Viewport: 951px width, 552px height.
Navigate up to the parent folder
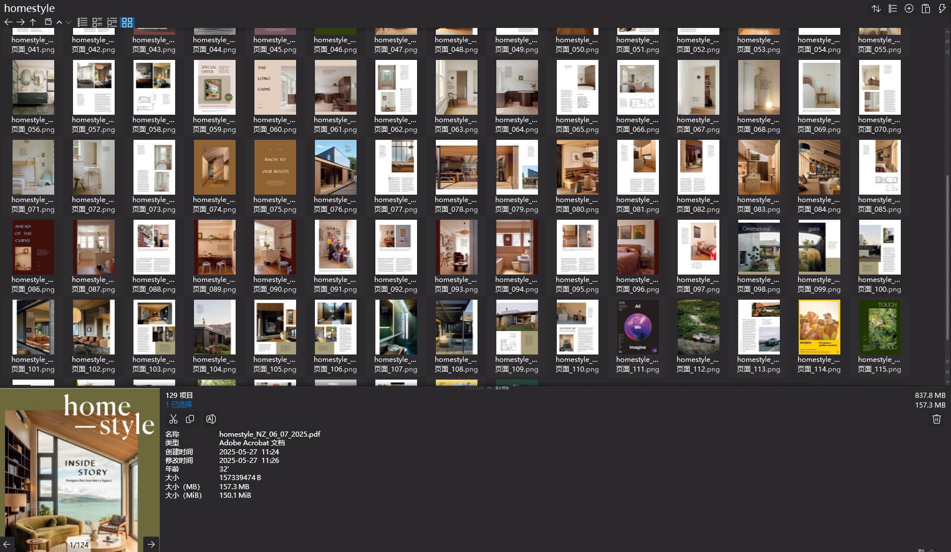pyautogui.click(x=33, y=22)
